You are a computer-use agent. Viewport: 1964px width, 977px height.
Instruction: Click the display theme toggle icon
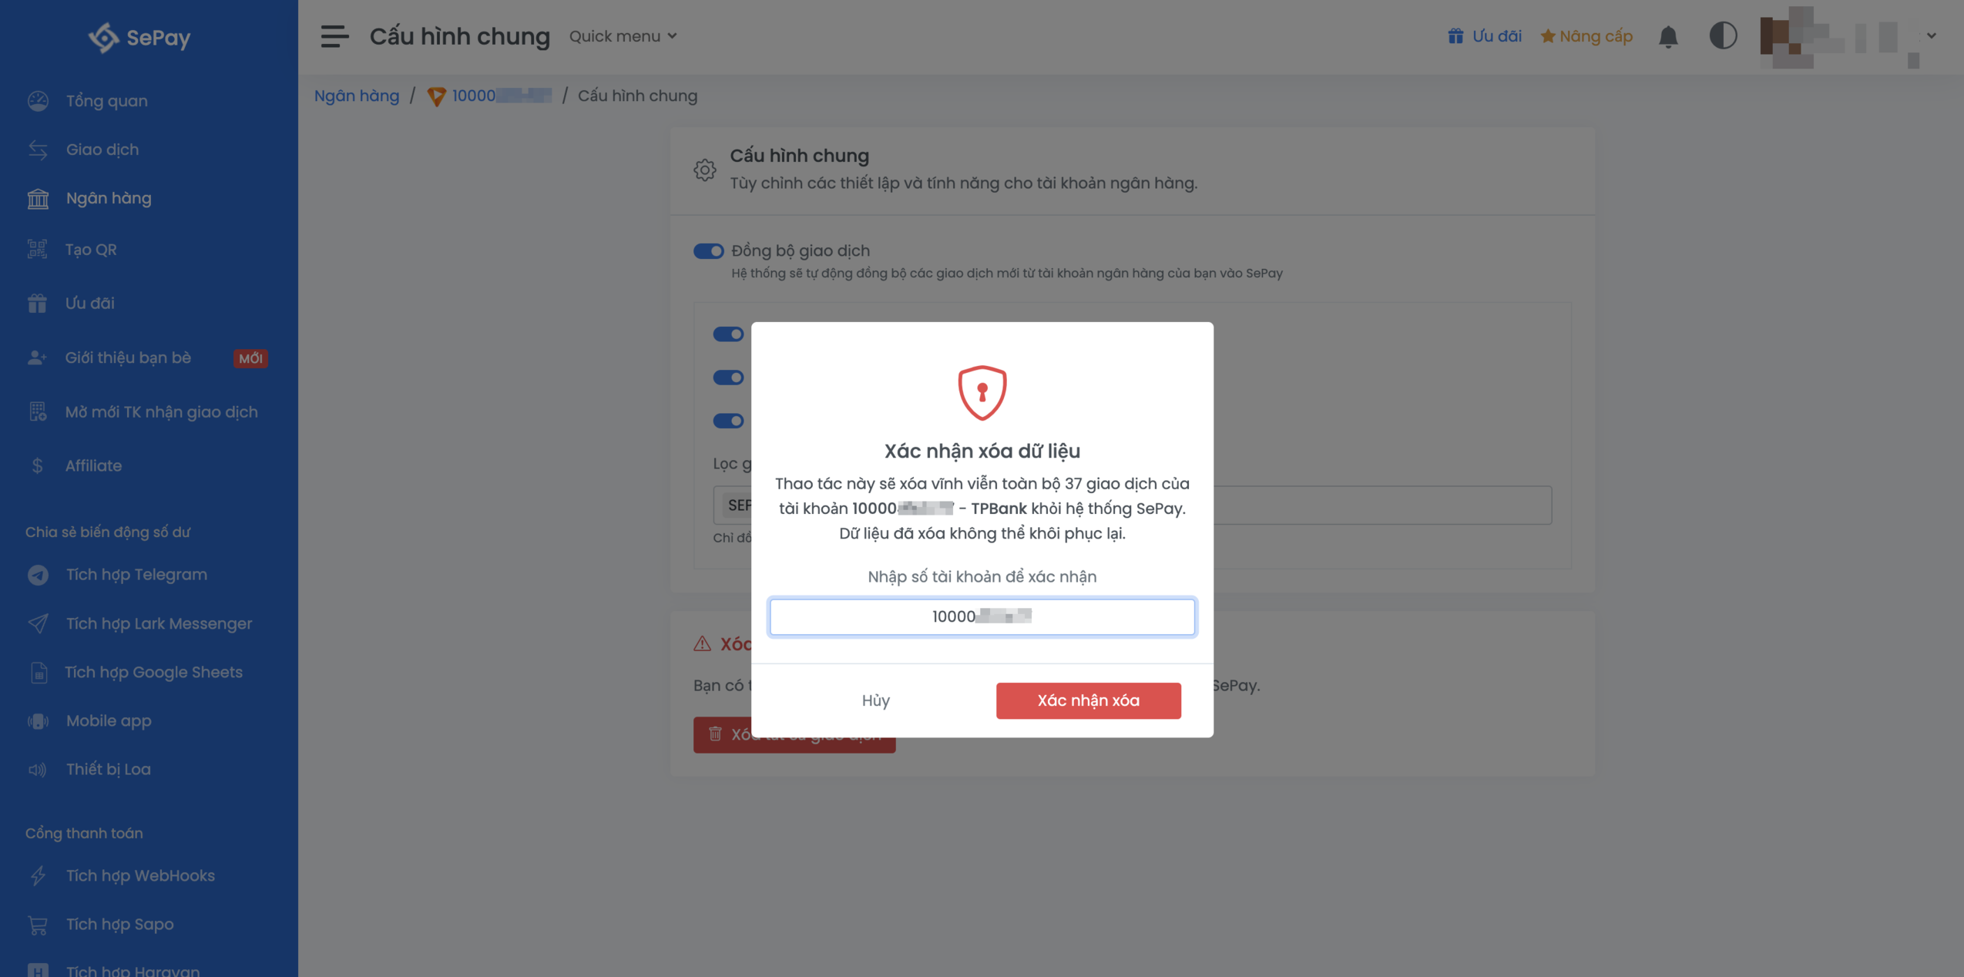pos(1725,35)
